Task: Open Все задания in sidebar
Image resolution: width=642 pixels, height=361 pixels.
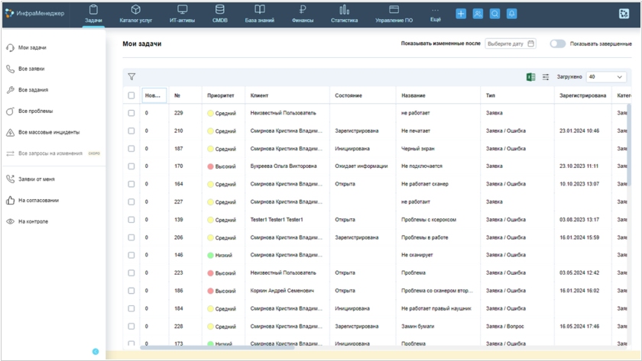Action: (27, 90)
